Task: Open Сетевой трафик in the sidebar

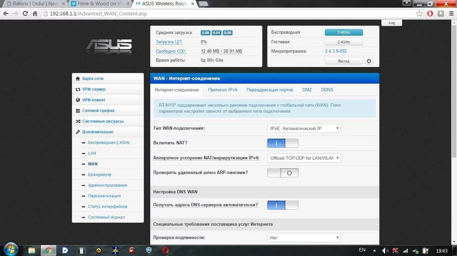Action: click(108, 110)
